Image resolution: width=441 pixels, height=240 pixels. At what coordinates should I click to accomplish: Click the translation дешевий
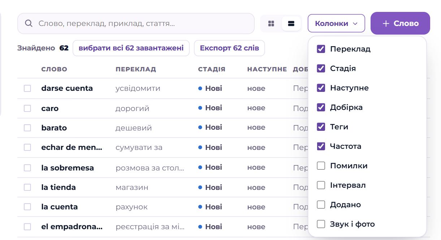(x=134, y=128)
